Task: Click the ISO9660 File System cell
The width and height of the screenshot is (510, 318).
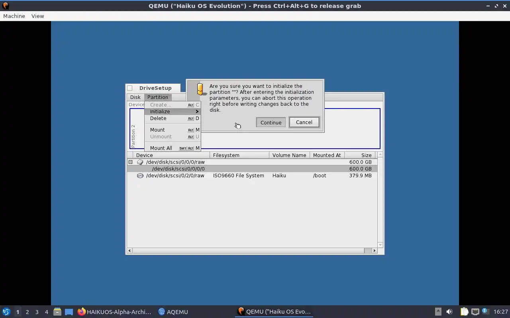Action: point(238,175)
